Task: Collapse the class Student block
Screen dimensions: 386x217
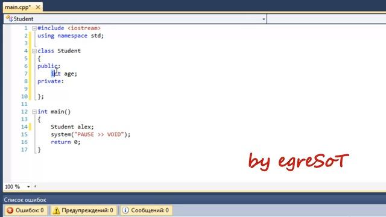Action: (x=34, y=51)
